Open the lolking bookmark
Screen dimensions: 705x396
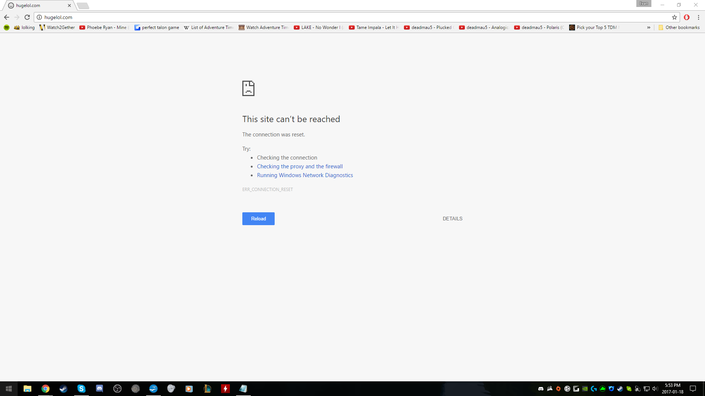[x=24, y=27]
